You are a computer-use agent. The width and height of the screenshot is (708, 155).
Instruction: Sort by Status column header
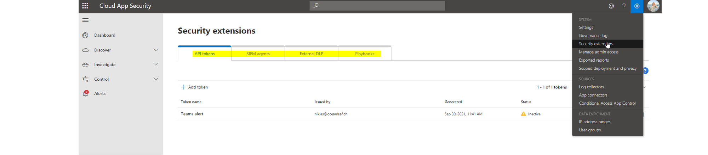pyautogui.click(x=526, y=102)
